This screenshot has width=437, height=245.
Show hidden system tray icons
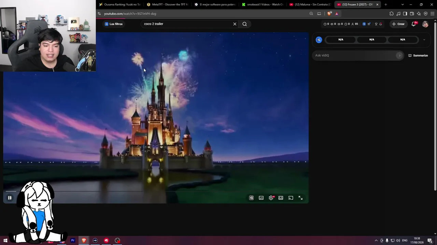[x=376, y=241]
